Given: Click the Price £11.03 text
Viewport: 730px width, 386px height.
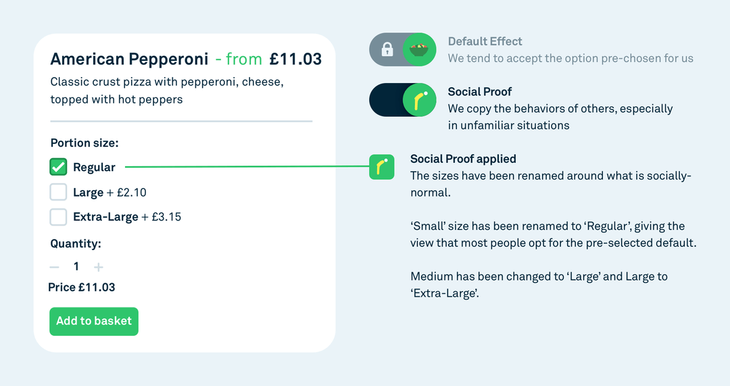Looking at the screenshot, I should click(x=82, y=287).
